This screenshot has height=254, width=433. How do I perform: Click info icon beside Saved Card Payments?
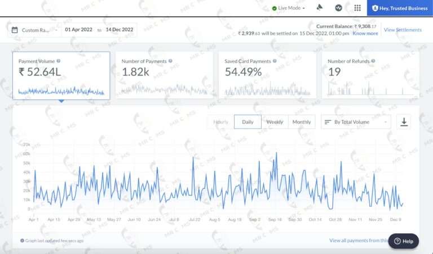pyautogui.click(x=275, y=61)
